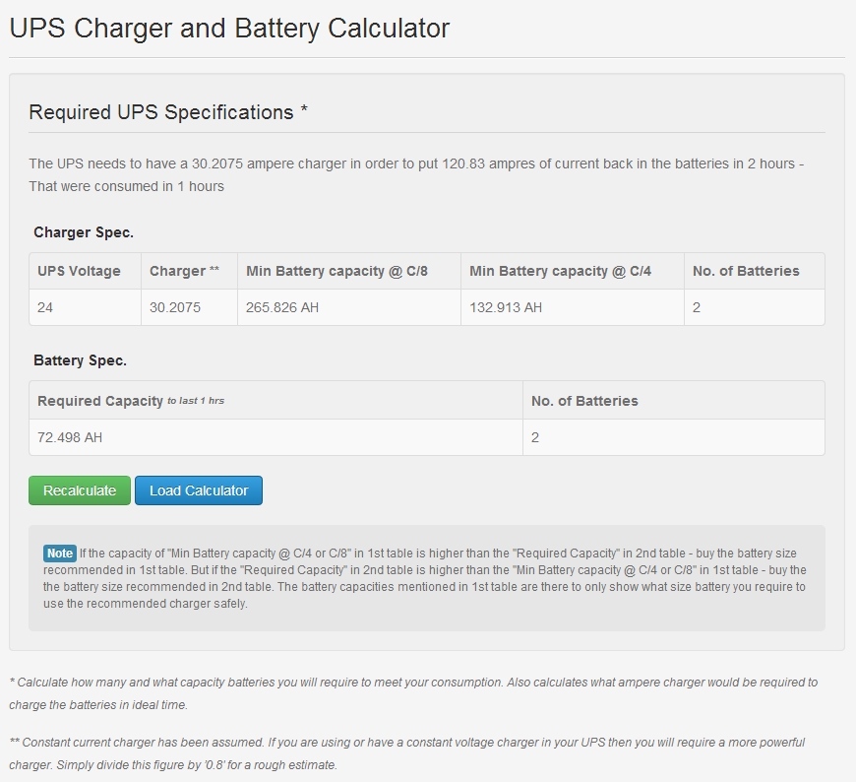Click No. of Batteries header in Charger Spec table
Image resolution: width=856 pixels, height=782 pixels.
(755, 271)
